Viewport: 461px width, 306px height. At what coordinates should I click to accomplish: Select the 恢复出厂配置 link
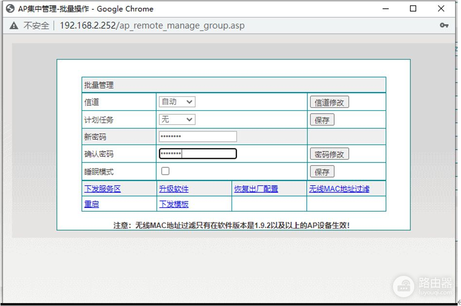256,189
